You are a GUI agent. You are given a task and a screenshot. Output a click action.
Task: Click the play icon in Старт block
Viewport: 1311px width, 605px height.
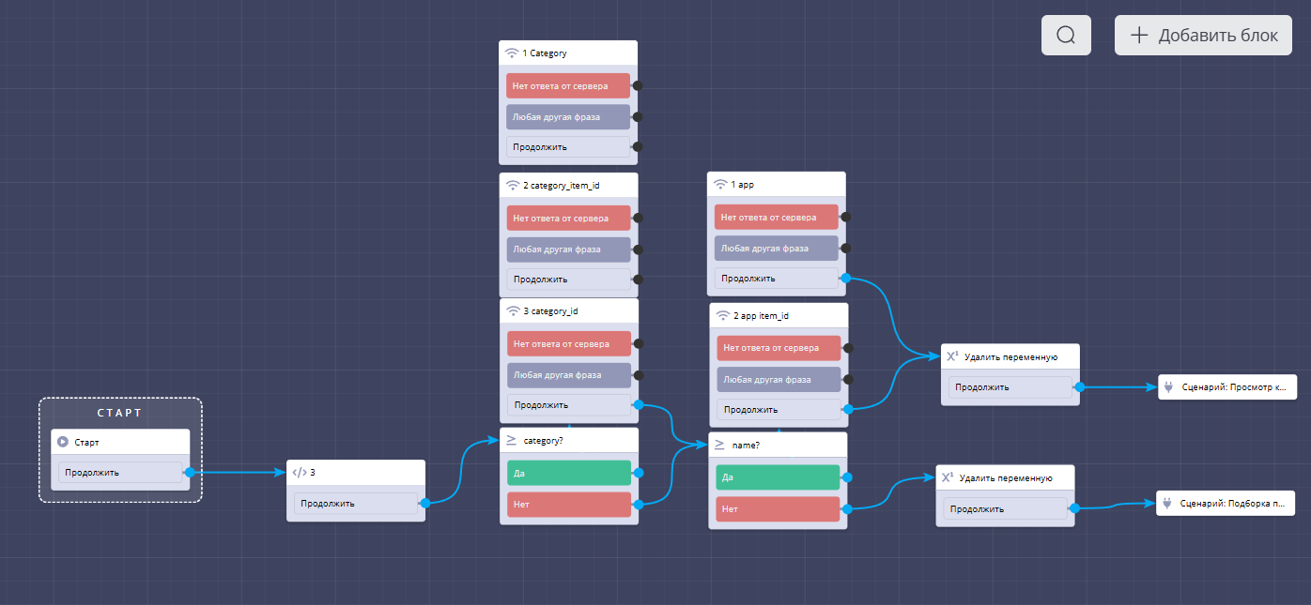(63, 442)
